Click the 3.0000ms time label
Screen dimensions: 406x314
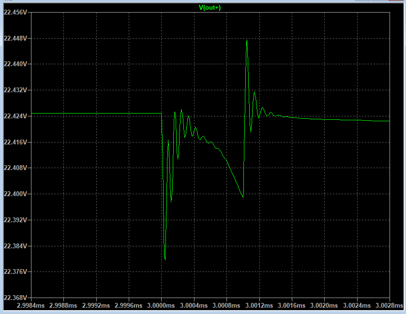click(161, 305)
